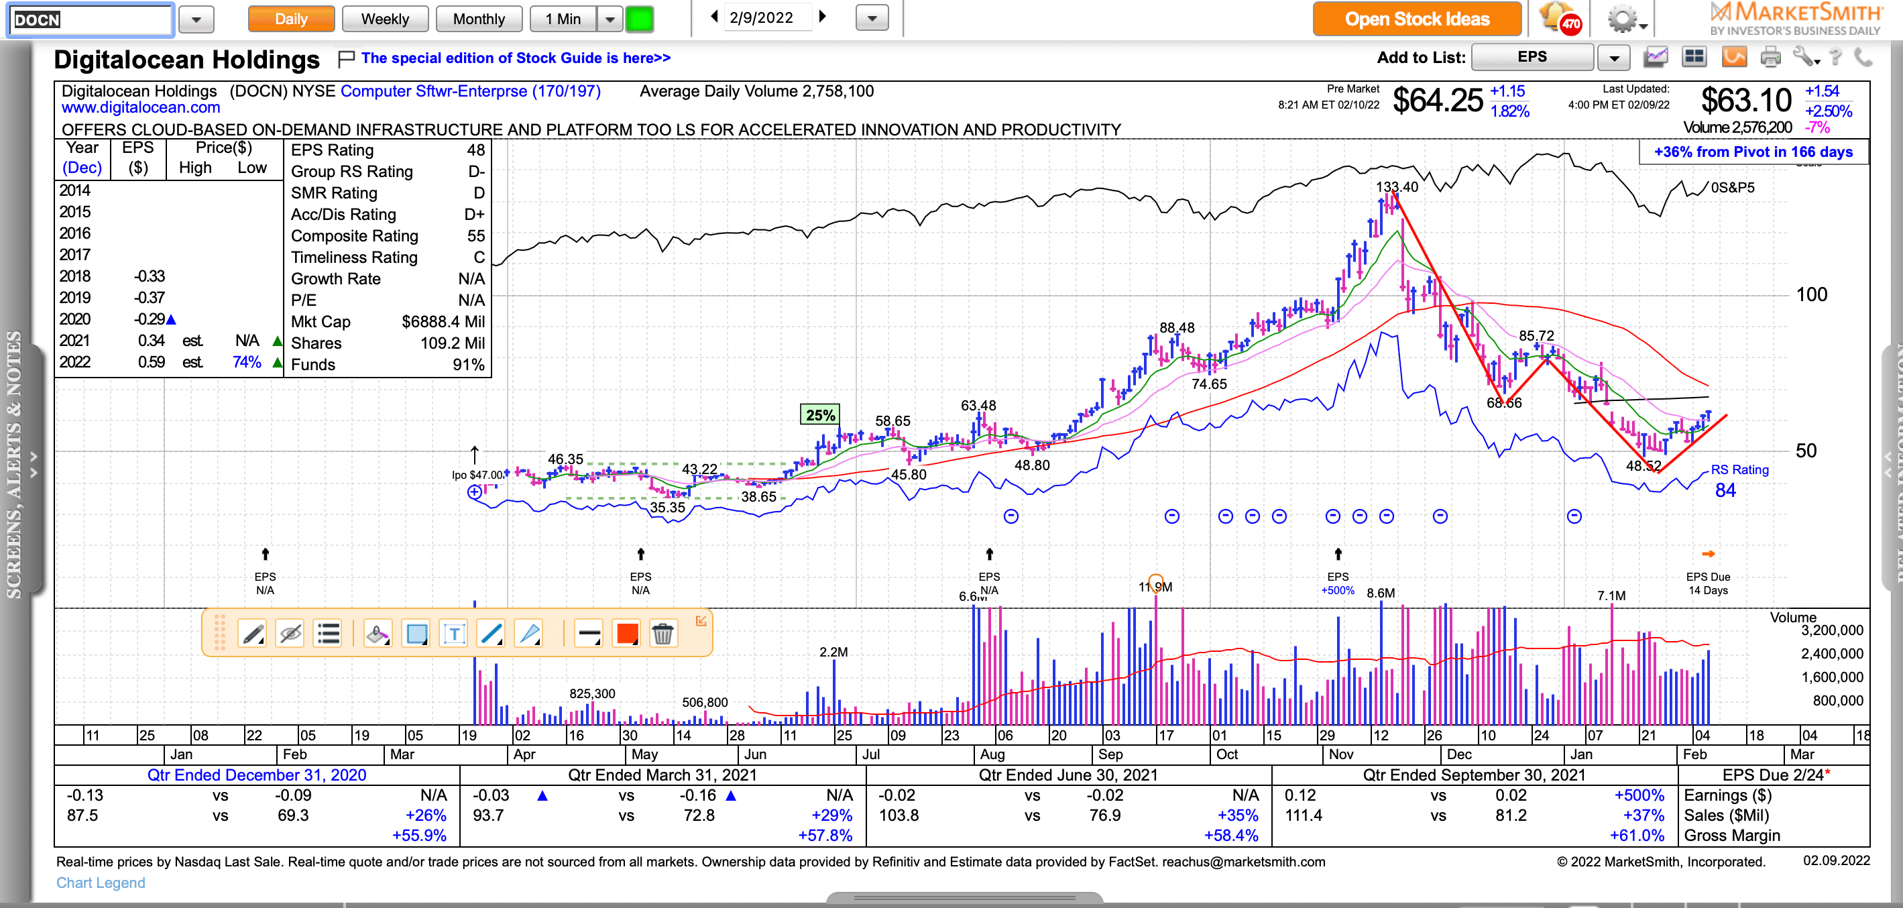1903x908 pixels.
Task: Select the pencil drawing tool
Action: point(252,633)
